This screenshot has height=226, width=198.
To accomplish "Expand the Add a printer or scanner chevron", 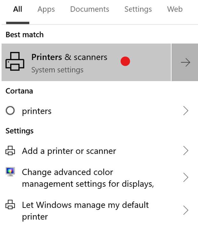I will tap(186, 151).
